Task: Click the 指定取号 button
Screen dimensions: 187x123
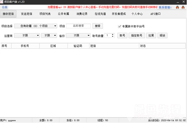Action: (x=137, y=35)
